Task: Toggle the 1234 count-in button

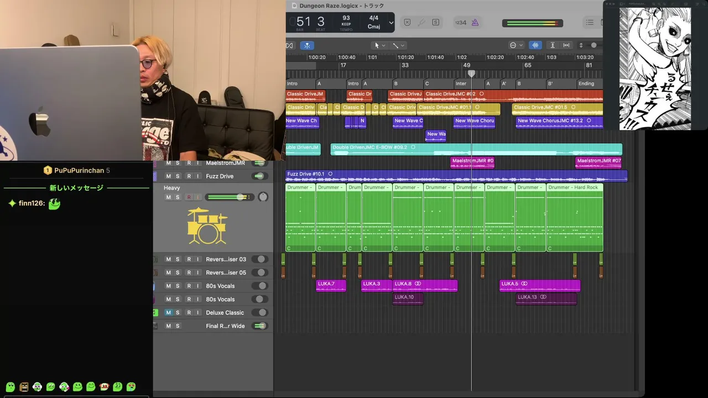Action: coord(460,23)
